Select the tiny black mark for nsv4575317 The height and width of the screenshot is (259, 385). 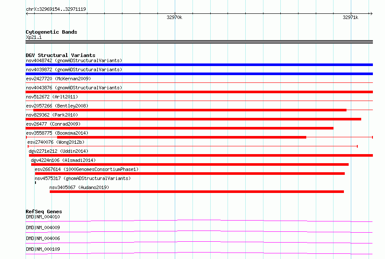coord(35,183)
